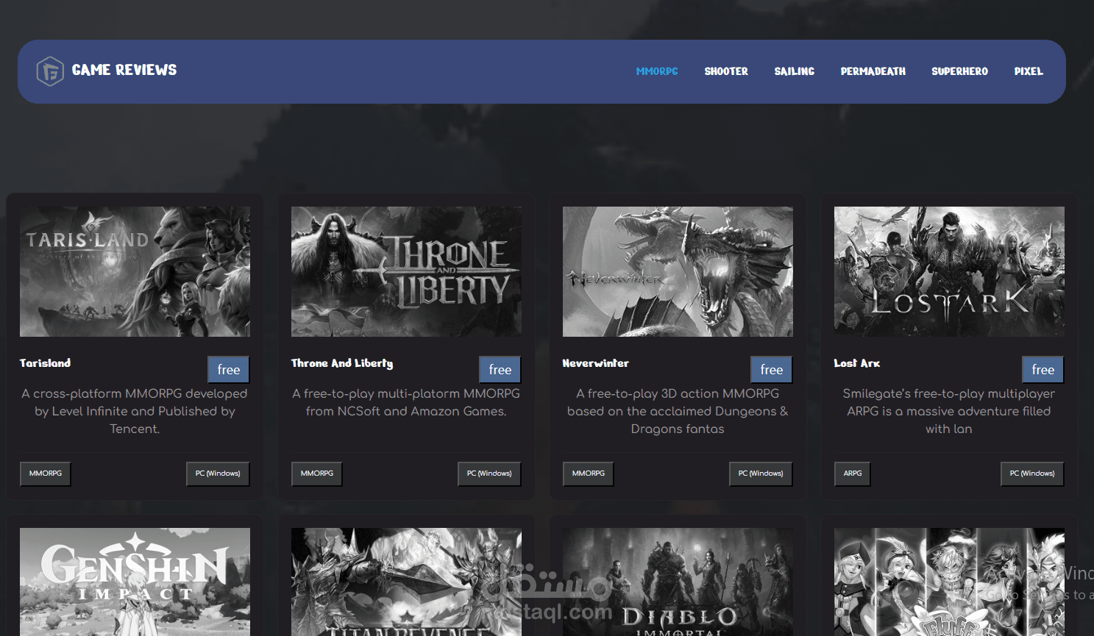Click the Game Reviews shield logo icon
This screenshot has width=1094, height=636.
(x=49, y=70)
